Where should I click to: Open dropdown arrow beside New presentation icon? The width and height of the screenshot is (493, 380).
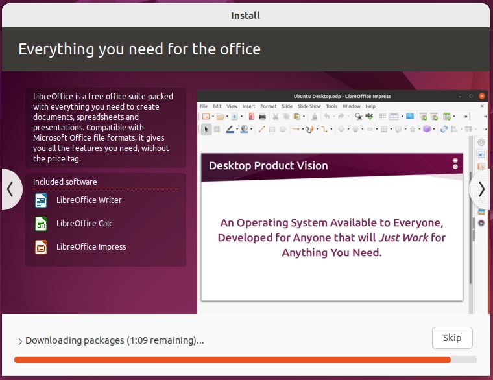(213, 117)
